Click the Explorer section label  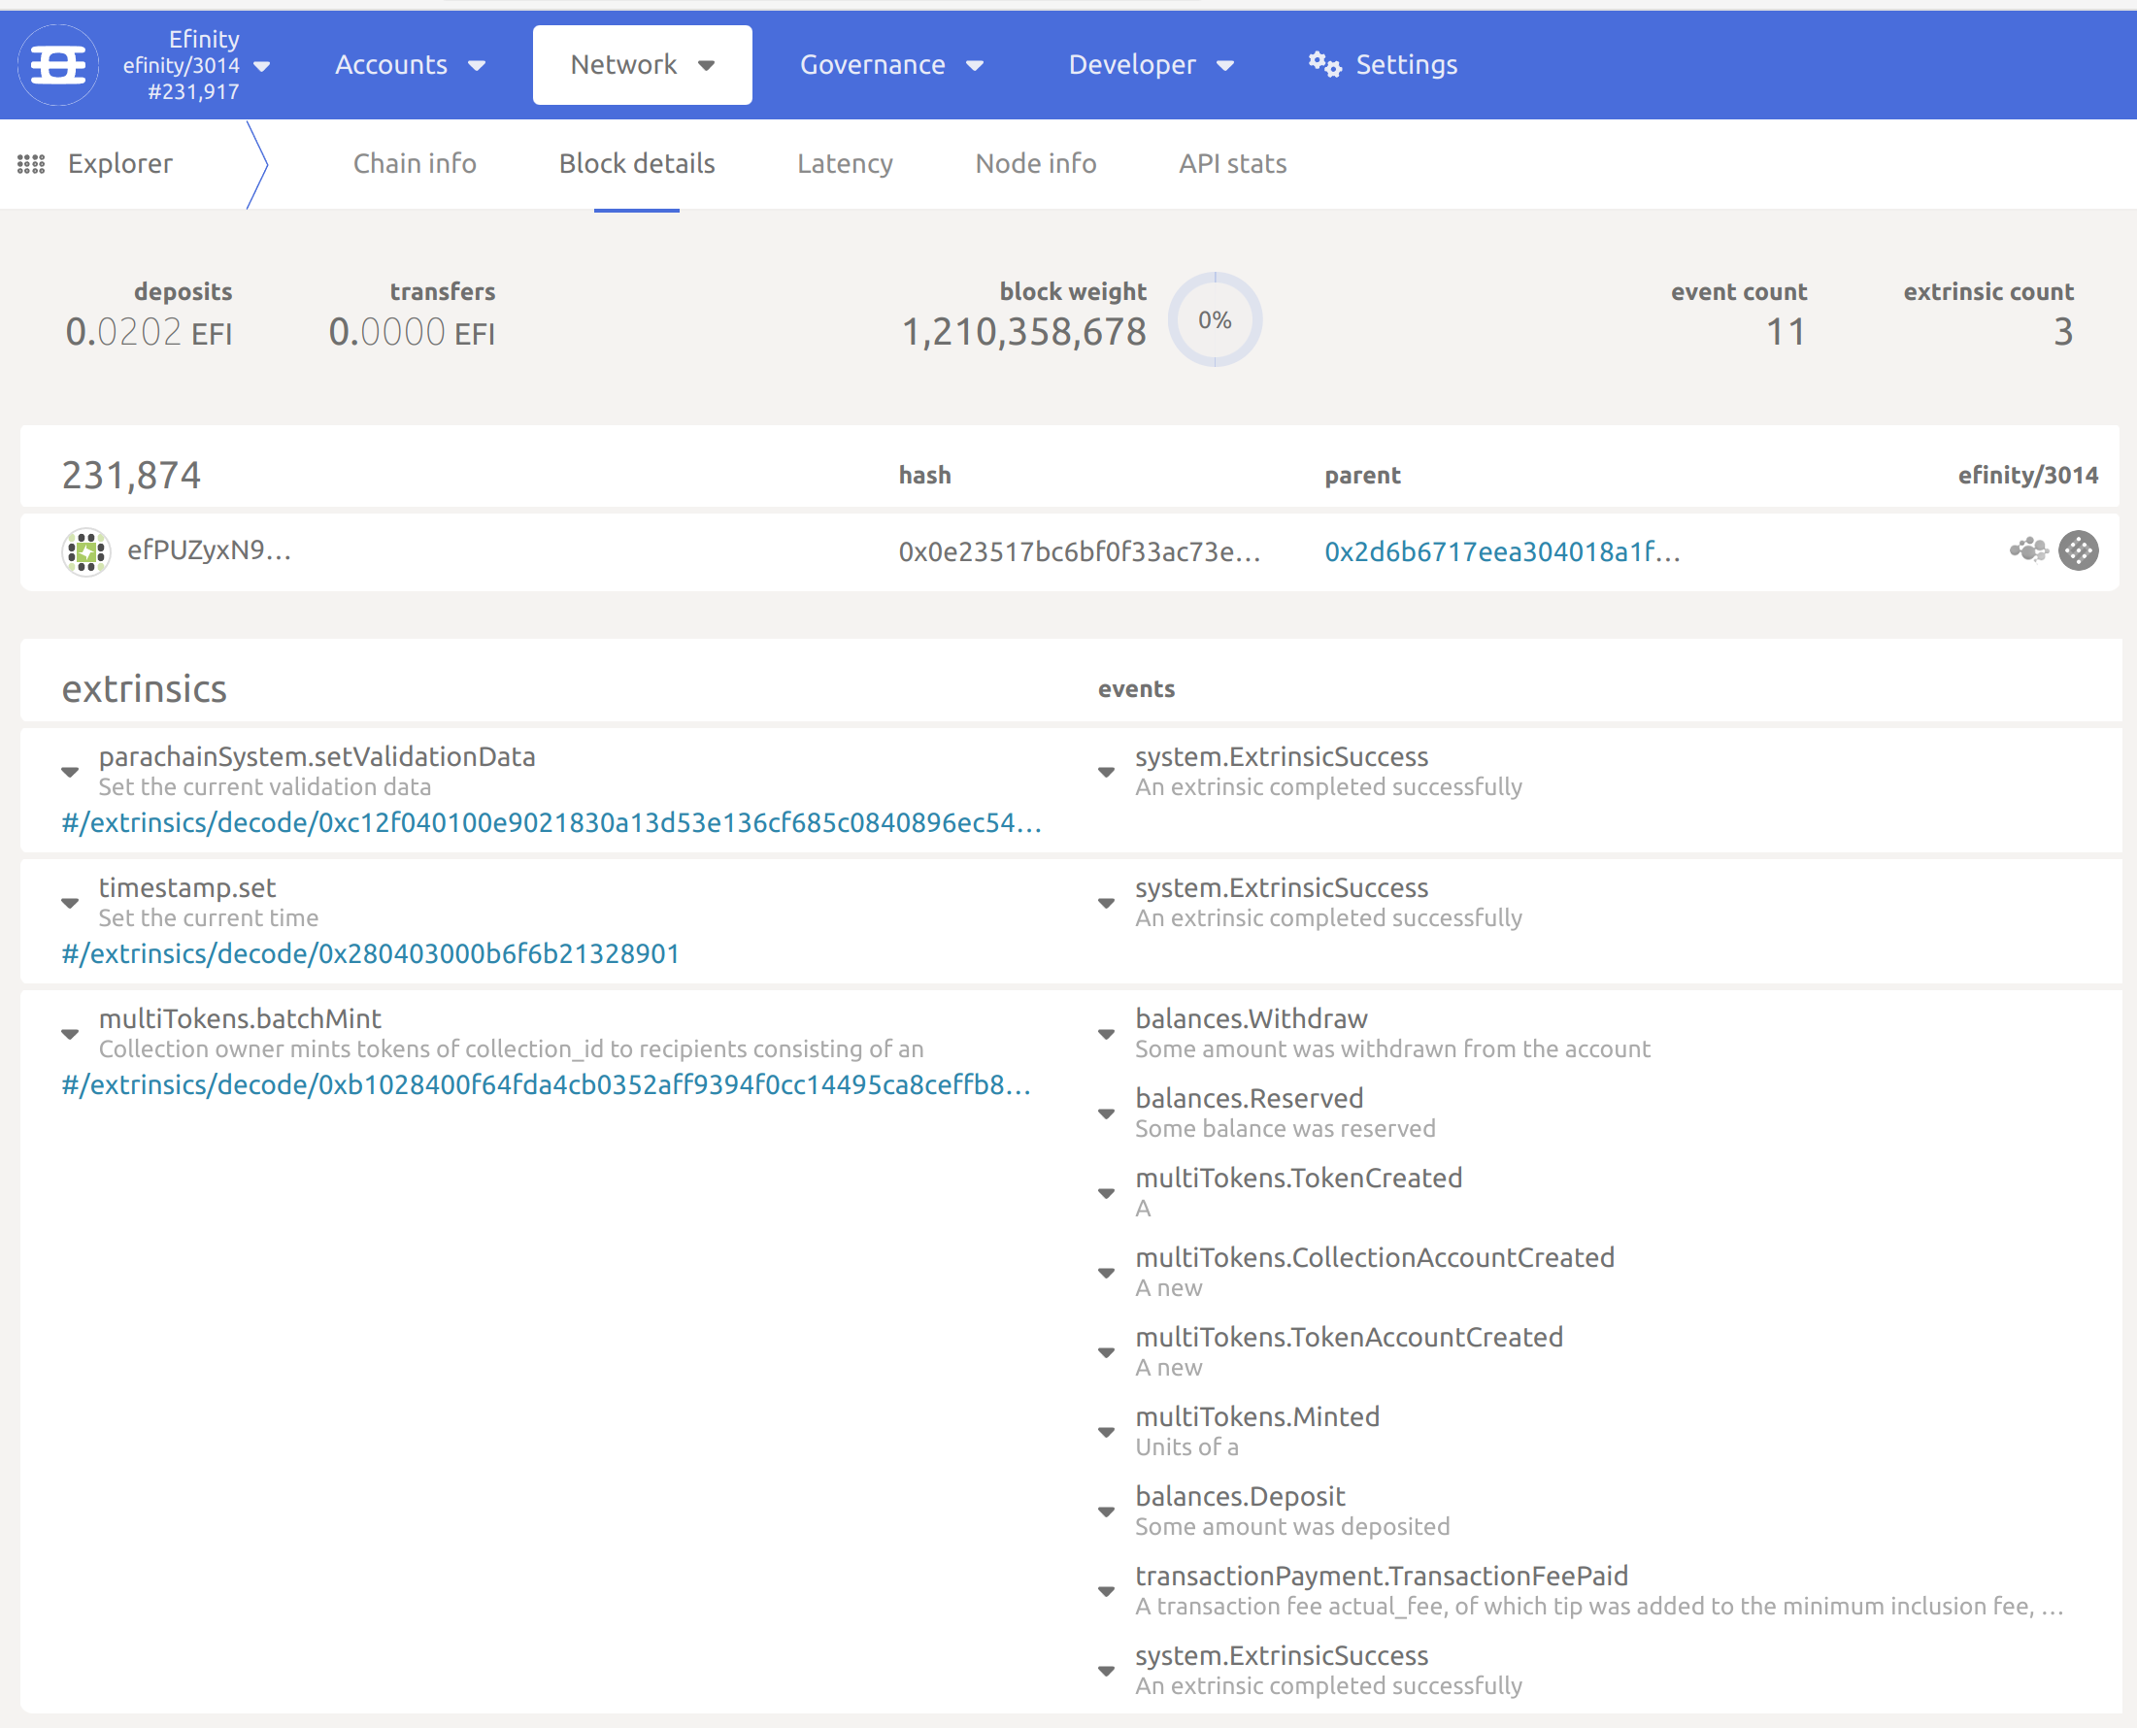point(120,163)
